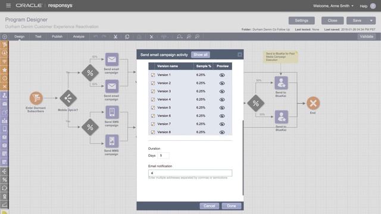The image size is (381, 214).
Task: Click the Send MMS campaign node
Action: 112,141
